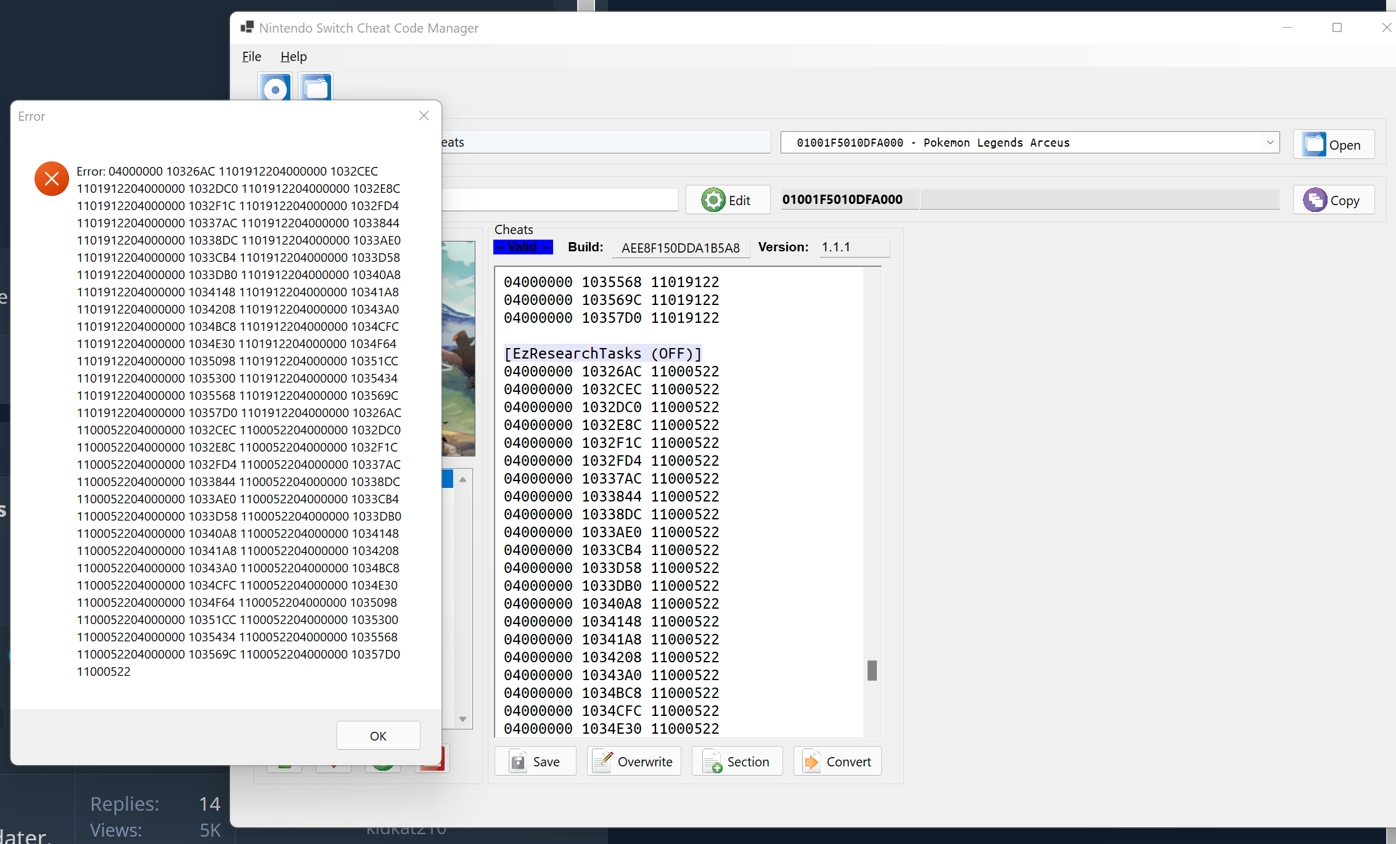Click the red error icon in the Error dialog
The width and height of the screenshot is (1396, 844).
click(x=52, y=179)
